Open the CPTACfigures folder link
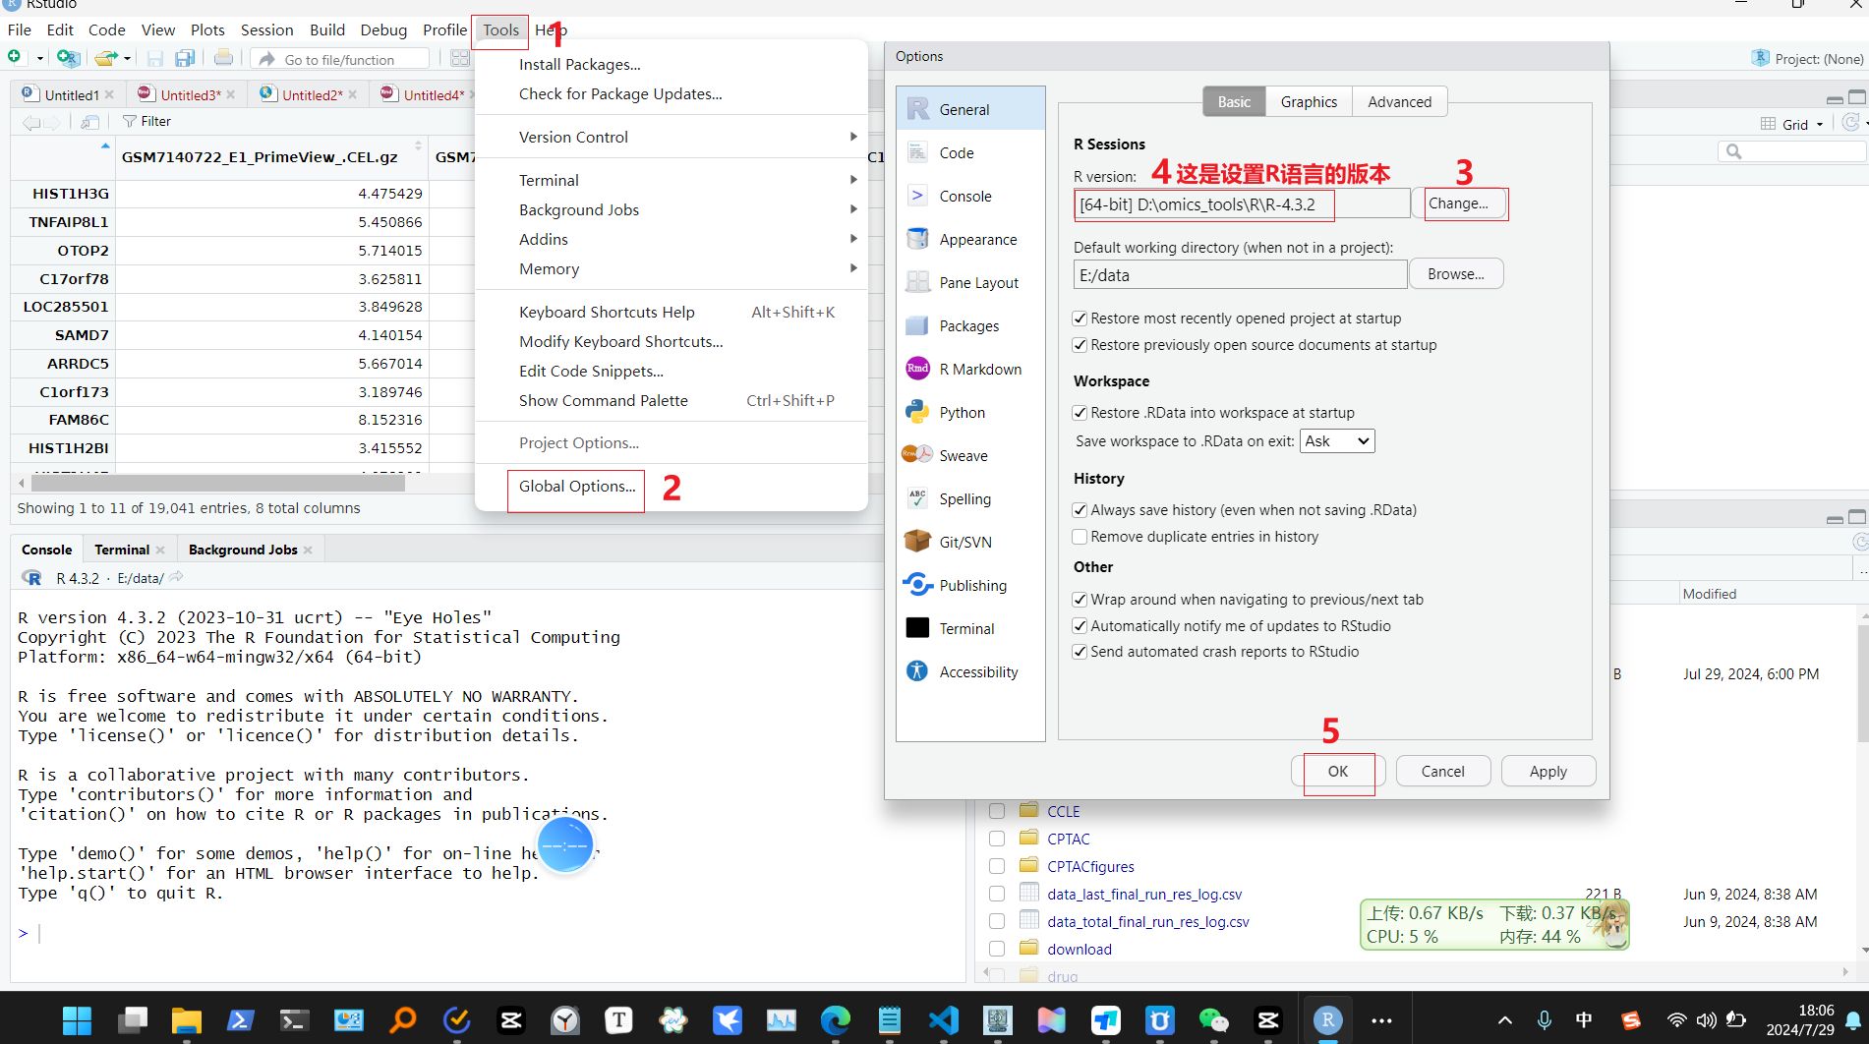The image size is (1869, 1044). tap(1090, 866)
